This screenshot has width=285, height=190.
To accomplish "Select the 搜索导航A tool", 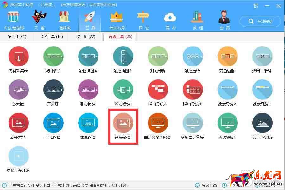I will click(228, 90).
